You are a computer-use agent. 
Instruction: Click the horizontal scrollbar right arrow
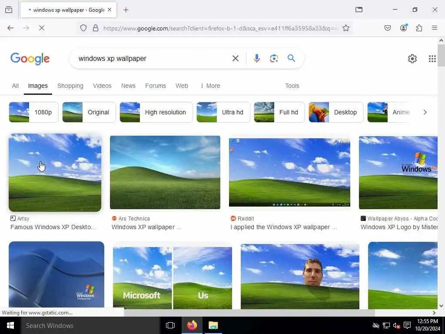tap(434, 313)
